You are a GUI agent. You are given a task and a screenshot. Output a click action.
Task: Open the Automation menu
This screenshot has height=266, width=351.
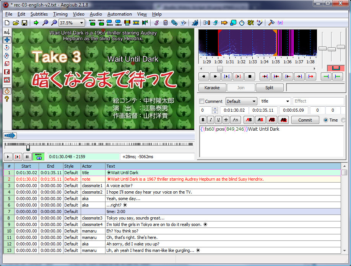(x=119, y=14)
